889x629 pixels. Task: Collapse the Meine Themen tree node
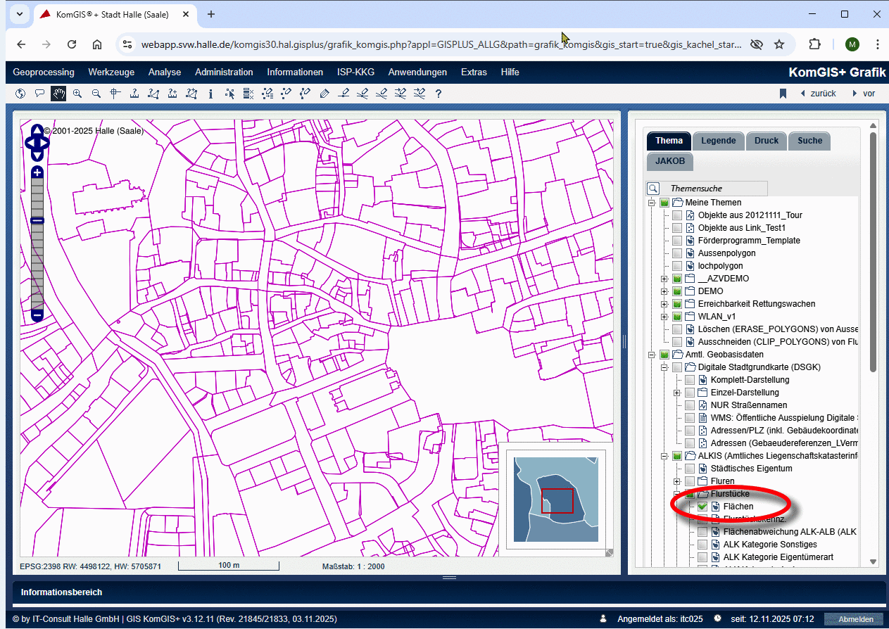(x=651, y=203)
